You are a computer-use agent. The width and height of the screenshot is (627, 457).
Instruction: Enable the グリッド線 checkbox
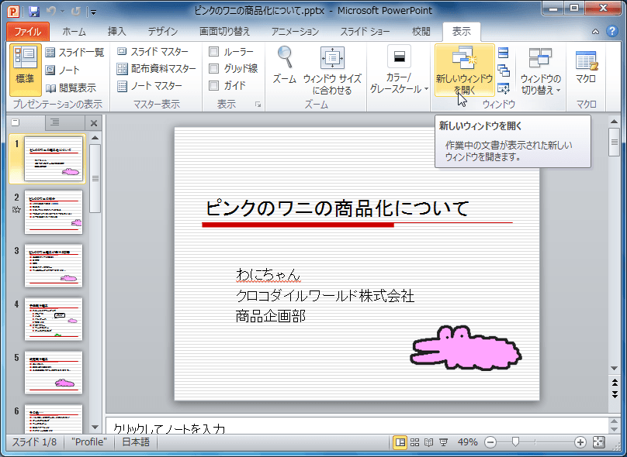(x=214, y=69)
